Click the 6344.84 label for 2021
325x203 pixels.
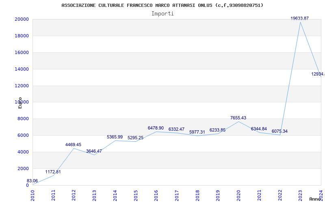[x=259, y=129]
